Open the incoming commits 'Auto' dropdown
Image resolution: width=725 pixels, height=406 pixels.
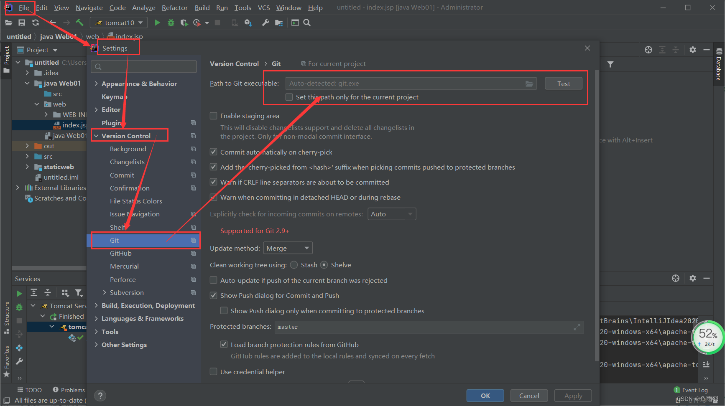392,214
